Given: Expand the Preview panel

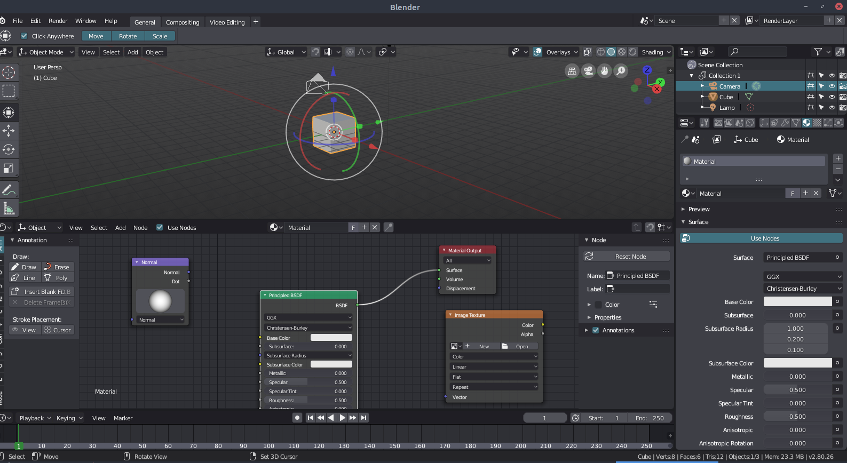Looking at the screenshot, I should 699,209.
